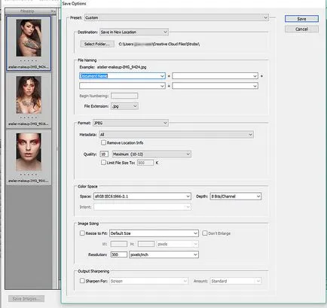
Task: Toggle Sharpen For checkbox
Action: pos(82,281)
